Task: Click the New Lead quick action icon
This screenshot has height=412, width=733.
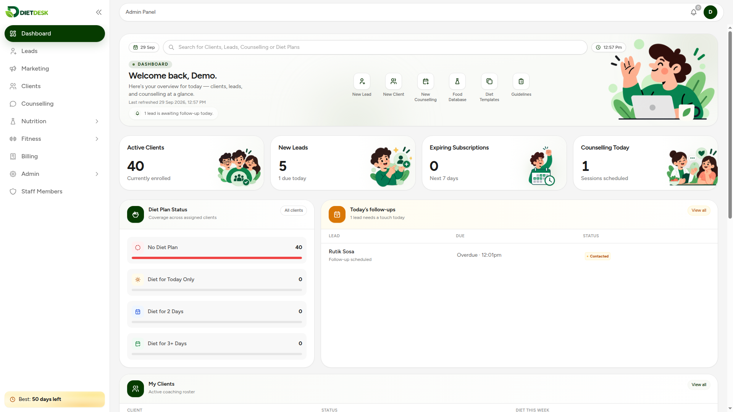Action: (362, 81)
